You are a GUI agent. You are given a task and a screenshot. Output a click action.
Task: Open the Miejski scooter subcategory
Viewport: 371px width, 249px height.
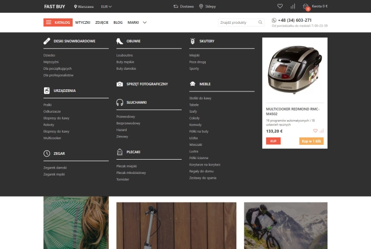click(x=195, y=55)
